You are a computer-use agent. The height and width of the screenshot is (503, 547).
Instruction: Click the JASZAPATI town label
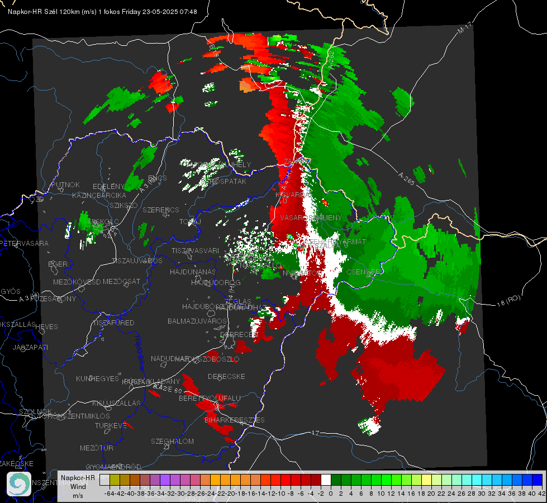coord(30,347)
